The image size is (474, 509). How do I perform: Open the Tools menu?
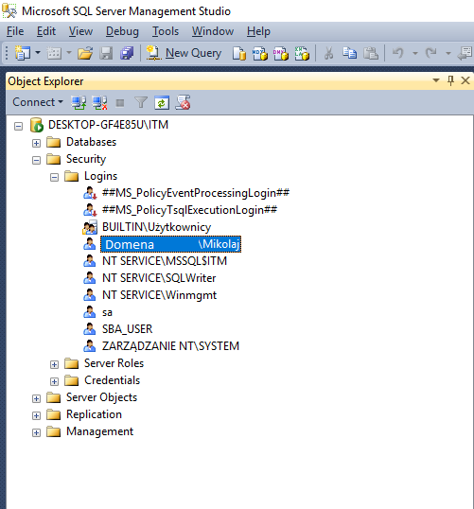coord(166,31)
